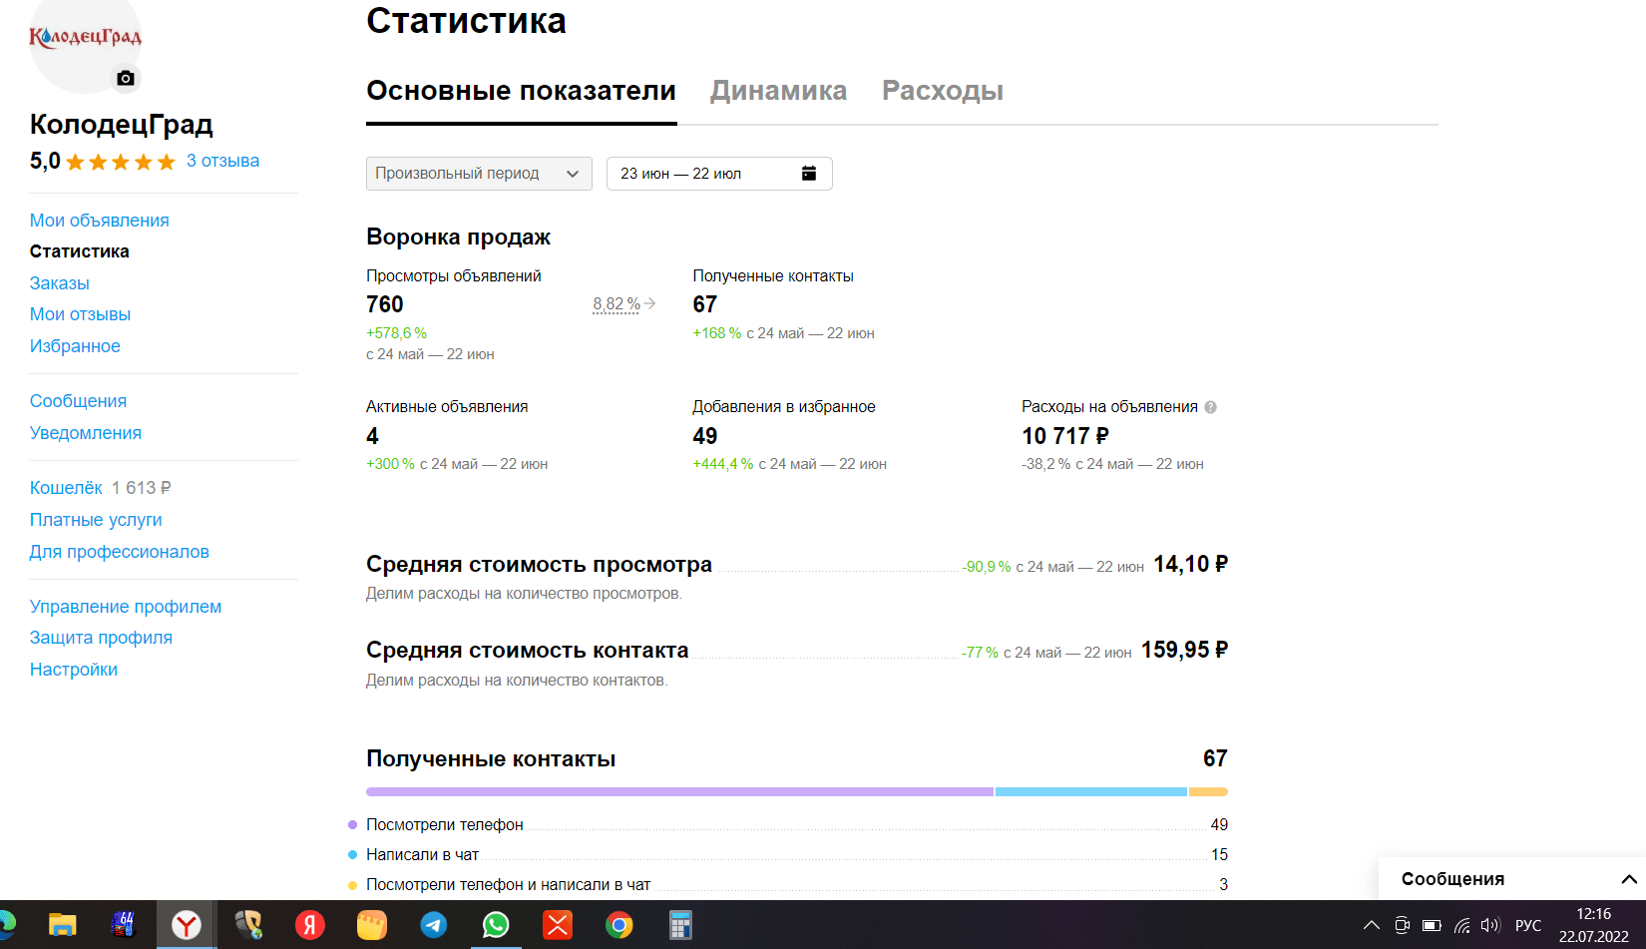Open Calculator from taskbar
The width and height of the screenshot is (1646, 949).
click(680, 925)
